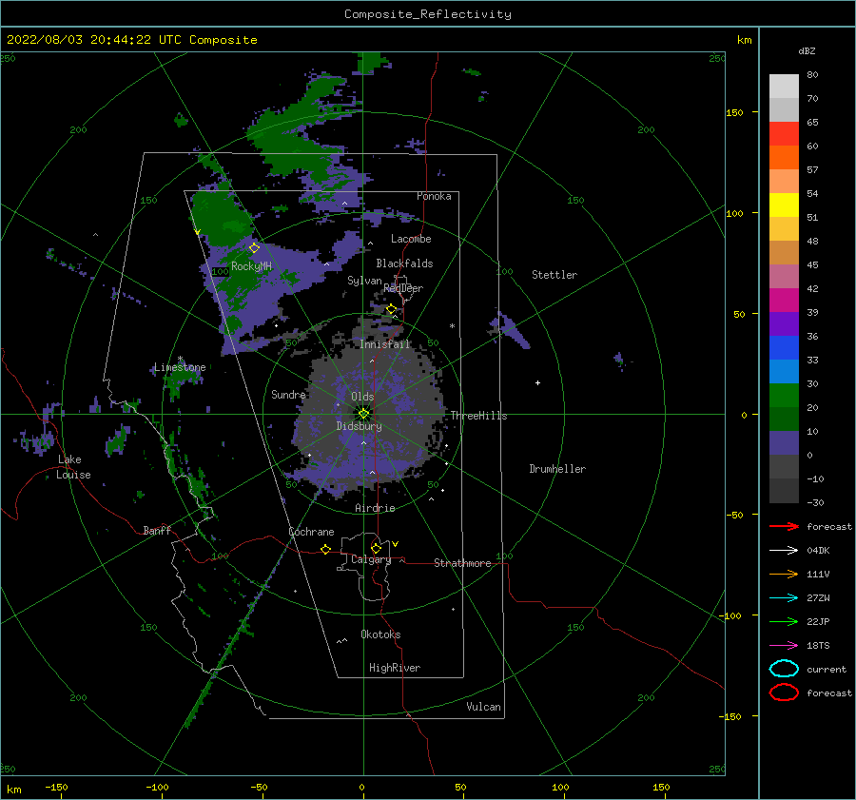
Task: Click the magenta 39-42 dBZ swatch
Action: 784,300
